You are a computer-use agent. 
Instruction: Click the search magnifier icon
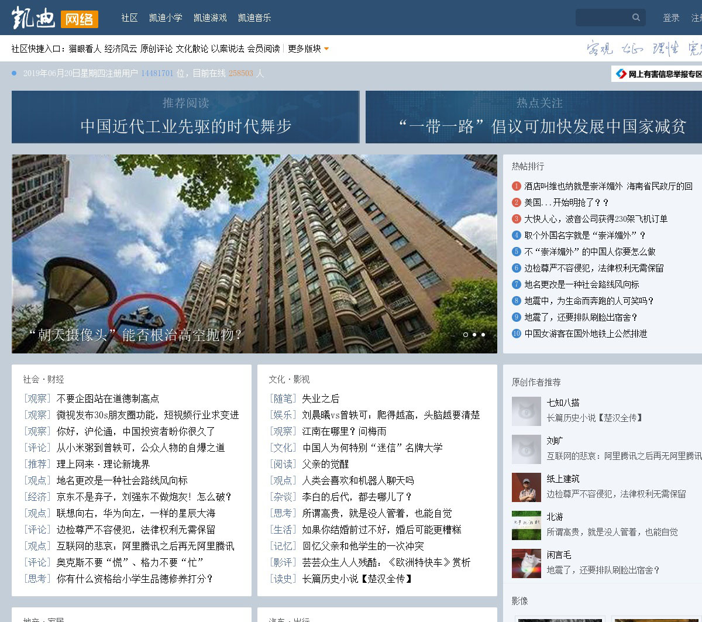coord(636,18)
